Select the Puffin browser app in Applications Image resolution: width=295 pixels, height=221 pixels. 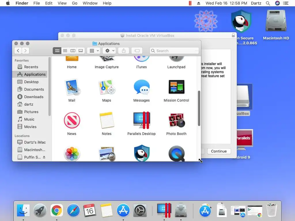(141, 153)
